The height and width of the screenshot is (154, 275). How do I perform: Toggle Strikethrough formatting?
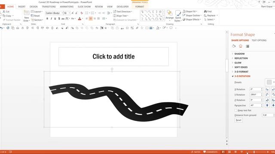63,18
